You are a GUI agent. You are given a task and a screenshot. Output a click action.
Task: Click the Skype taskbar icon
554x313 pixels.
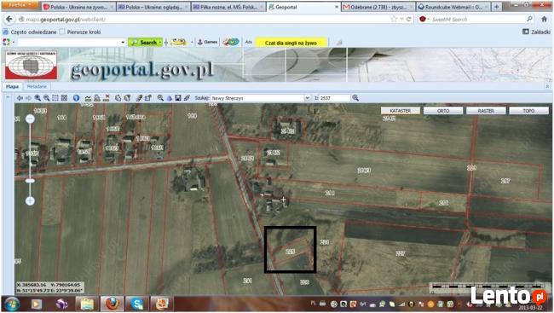point(136,304)
